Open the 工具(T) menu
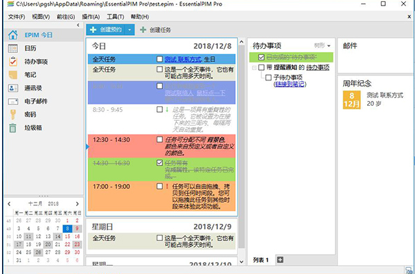The image size is (416, 274). coord(116,16)
